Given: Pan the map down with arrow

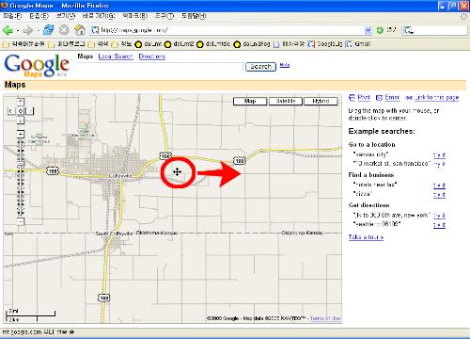Looking at the screenshot, I should click(x=21, y=120).
